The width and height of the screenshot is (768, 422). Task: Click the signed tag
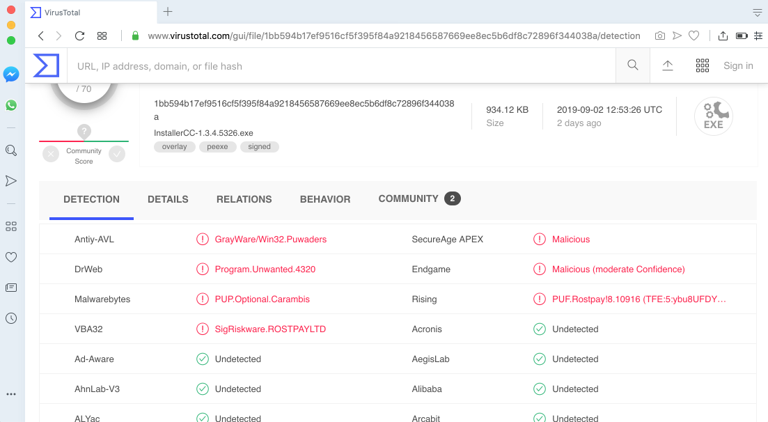(260, 146)
